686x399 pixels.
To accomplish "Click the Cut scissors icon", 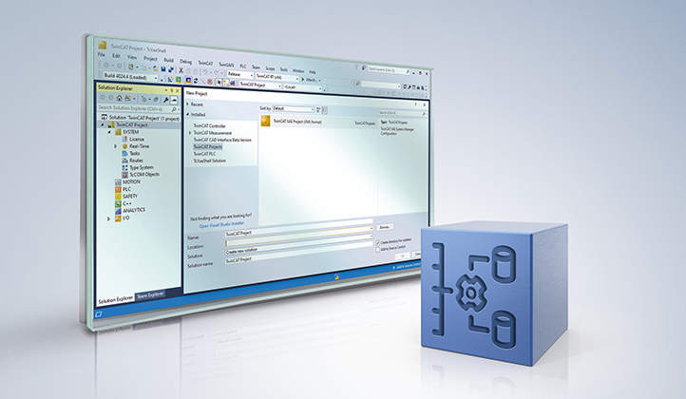I will pyautogui.click(x=181, y=70).
